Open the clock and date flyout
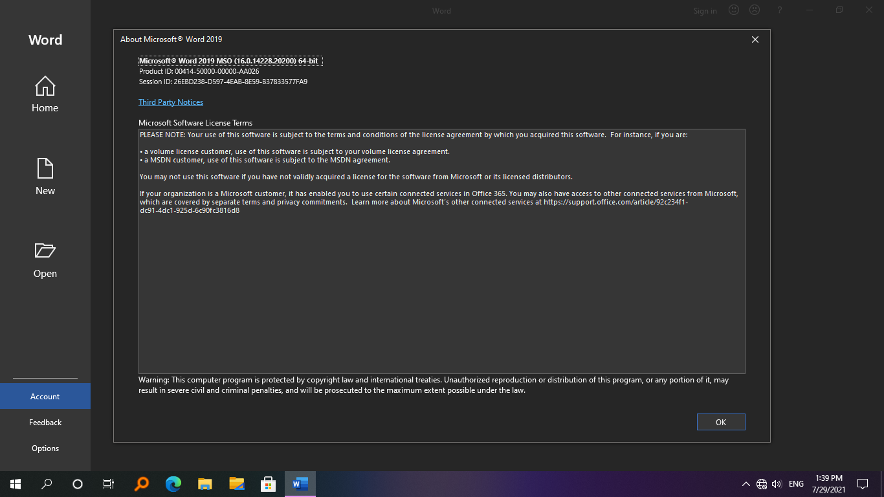 tap(829, 484)
